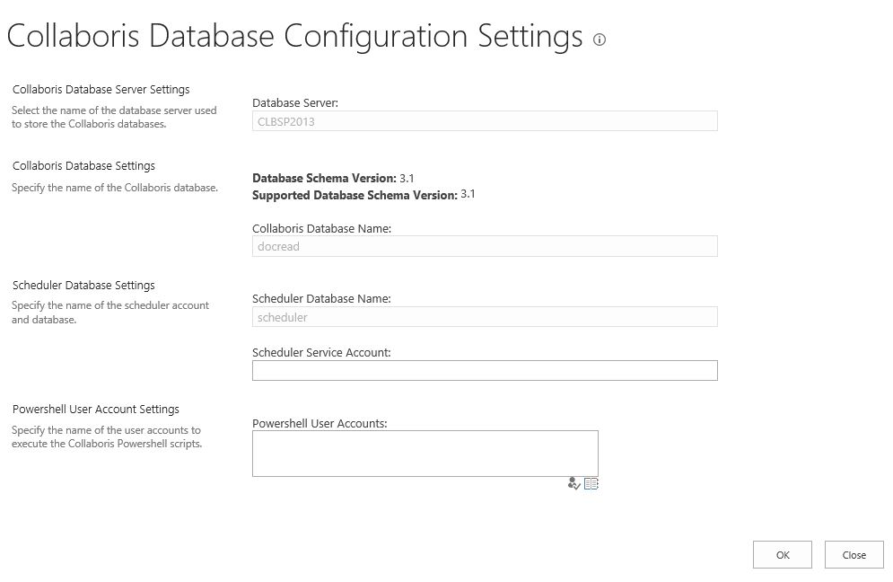The height and width of the screenshot is (582, 893).
Task: Select the Scheduler Database Name field
Action: pos(485,316)
